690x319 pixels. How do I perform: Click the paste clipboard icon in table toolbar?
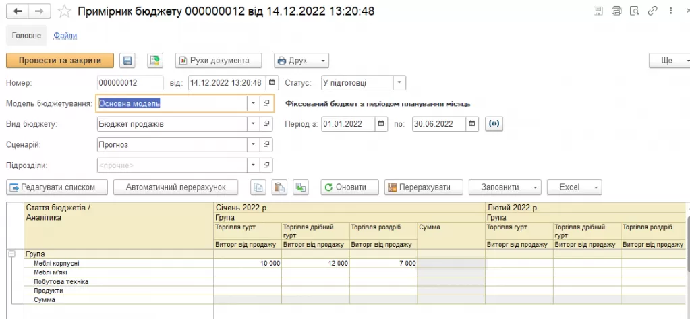point(279,187)
